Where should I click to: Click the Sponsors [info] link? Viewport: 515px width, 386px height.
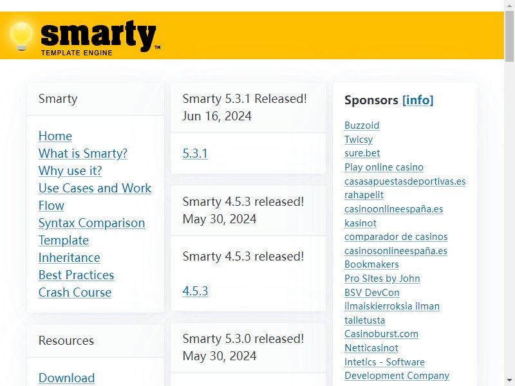pyautogui.click(x=417, y=100)
